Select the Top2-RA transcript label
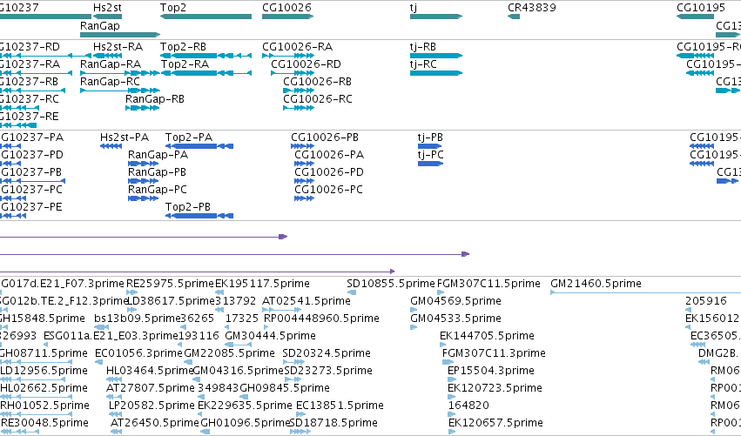Screen dimensions: 741x436 (x=185, y=64)
